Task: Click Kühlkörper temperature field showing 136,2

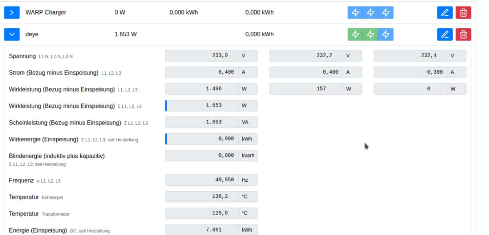Action: click(201, 196)
